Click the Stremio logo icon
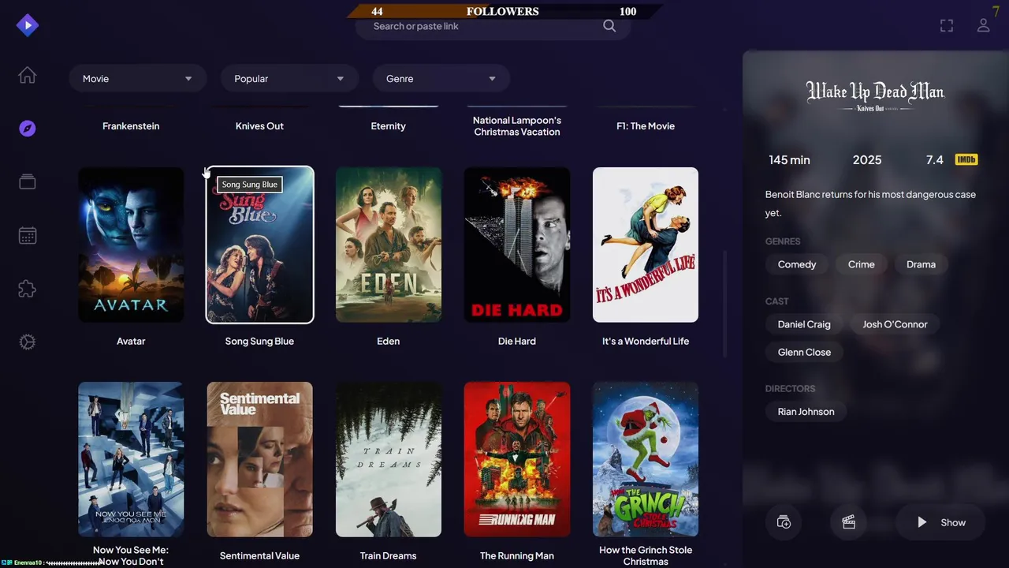Viewport: 1009px width, 568px height. [x=28, y=25]
